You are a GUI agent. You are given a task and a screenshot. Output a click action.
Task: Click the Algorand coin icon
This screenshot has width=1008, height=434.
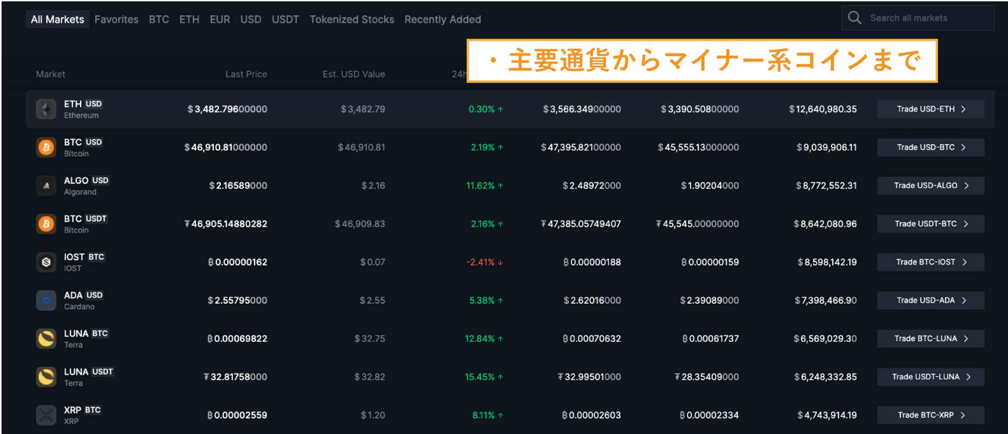click(x=46, y=186)
